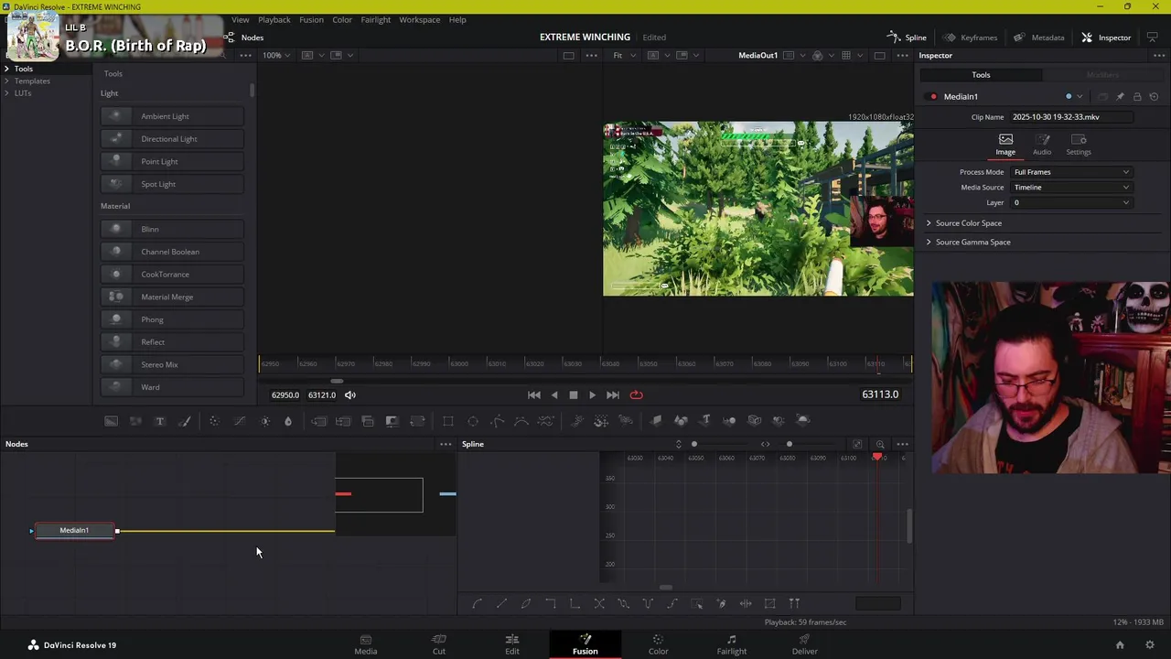Switch to the Color page

click(x=659, y=645)
